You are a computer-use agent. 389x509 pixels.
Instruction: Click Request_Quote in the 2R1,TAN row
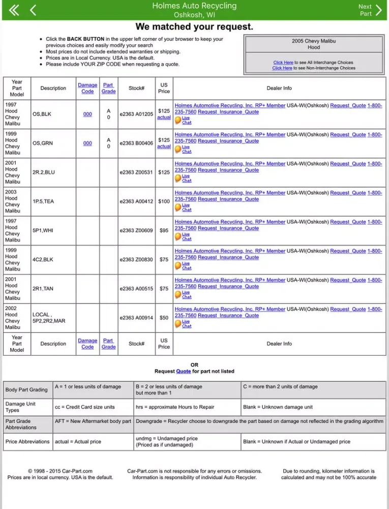(x=348, y=280)
